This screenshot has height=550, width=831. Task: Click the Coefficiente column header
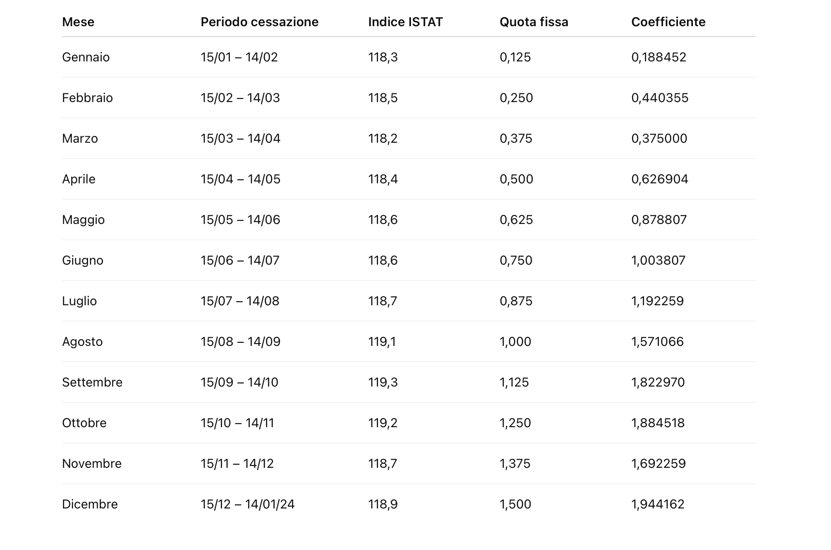tap(668, 22)
